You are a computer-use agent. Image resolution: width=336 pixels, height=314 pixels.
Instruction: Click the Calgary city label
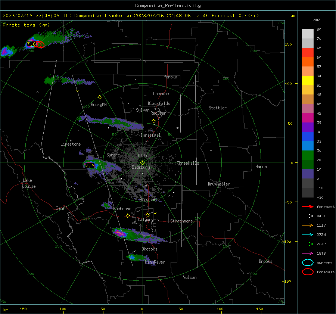tap(146, 220)
